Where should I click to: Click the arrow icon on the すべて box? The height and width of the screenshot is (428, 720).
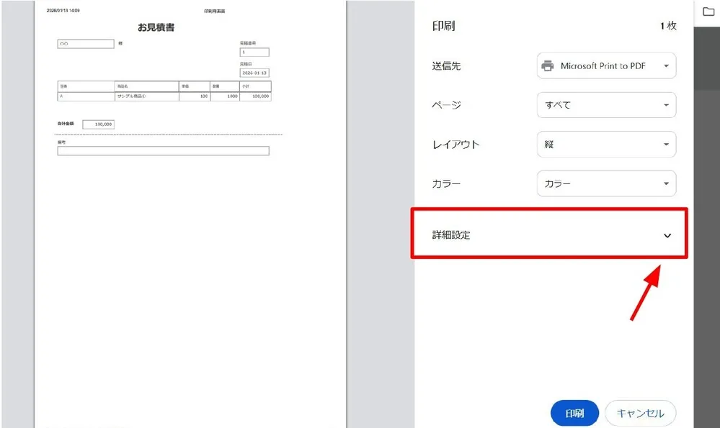(x=666, y=105)
